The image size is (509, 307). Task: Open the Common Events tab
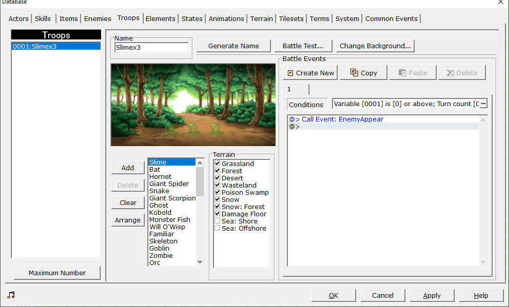click(x=391, y=19)
